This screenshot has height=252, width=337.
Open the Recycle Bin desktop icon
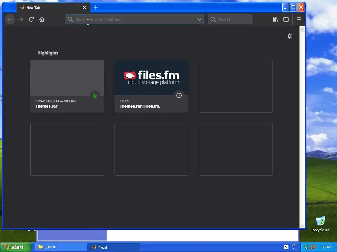(x=321, y=224)
